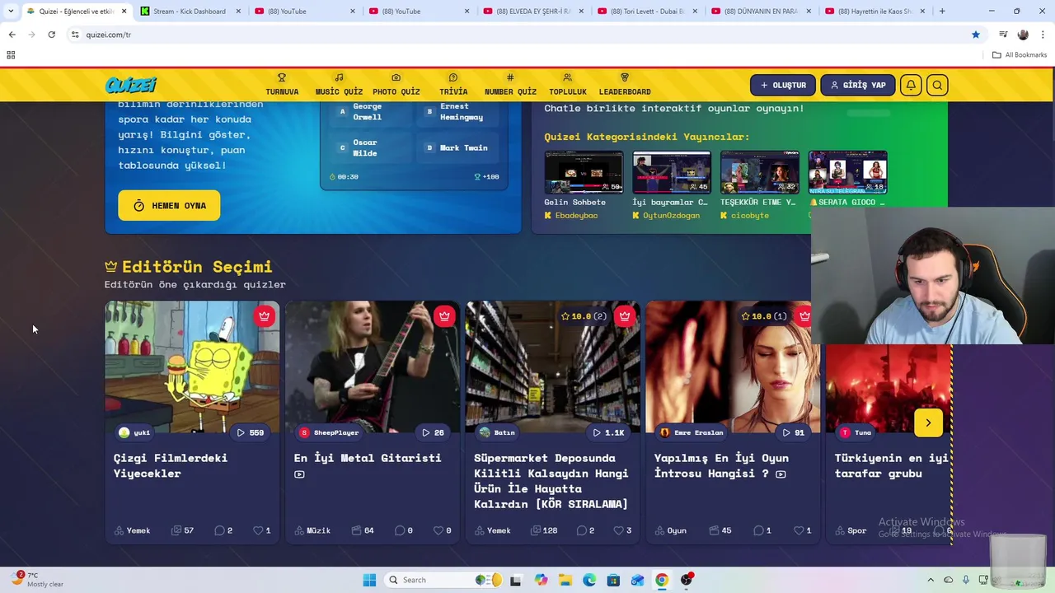
Task: Click Yemek category on cartoon food quiz
Action: point(133,530)
